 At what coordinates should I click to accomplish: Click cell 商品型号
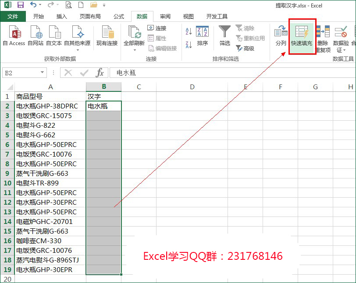pos(50,97)
